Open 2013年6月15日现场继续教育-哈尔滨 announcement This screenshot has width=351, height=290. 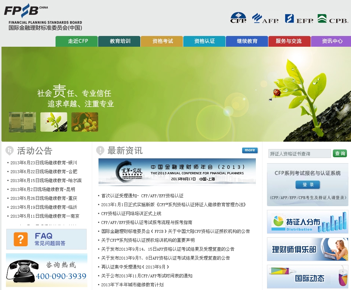pyautogui.click(x=46, y=181)
